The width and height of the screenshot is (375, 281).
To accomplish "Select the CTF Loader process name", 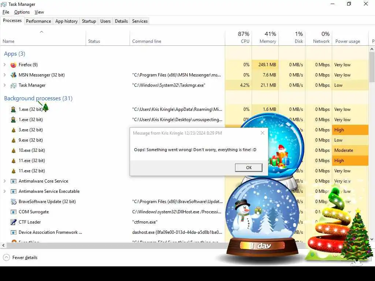I will pos(30,222).
